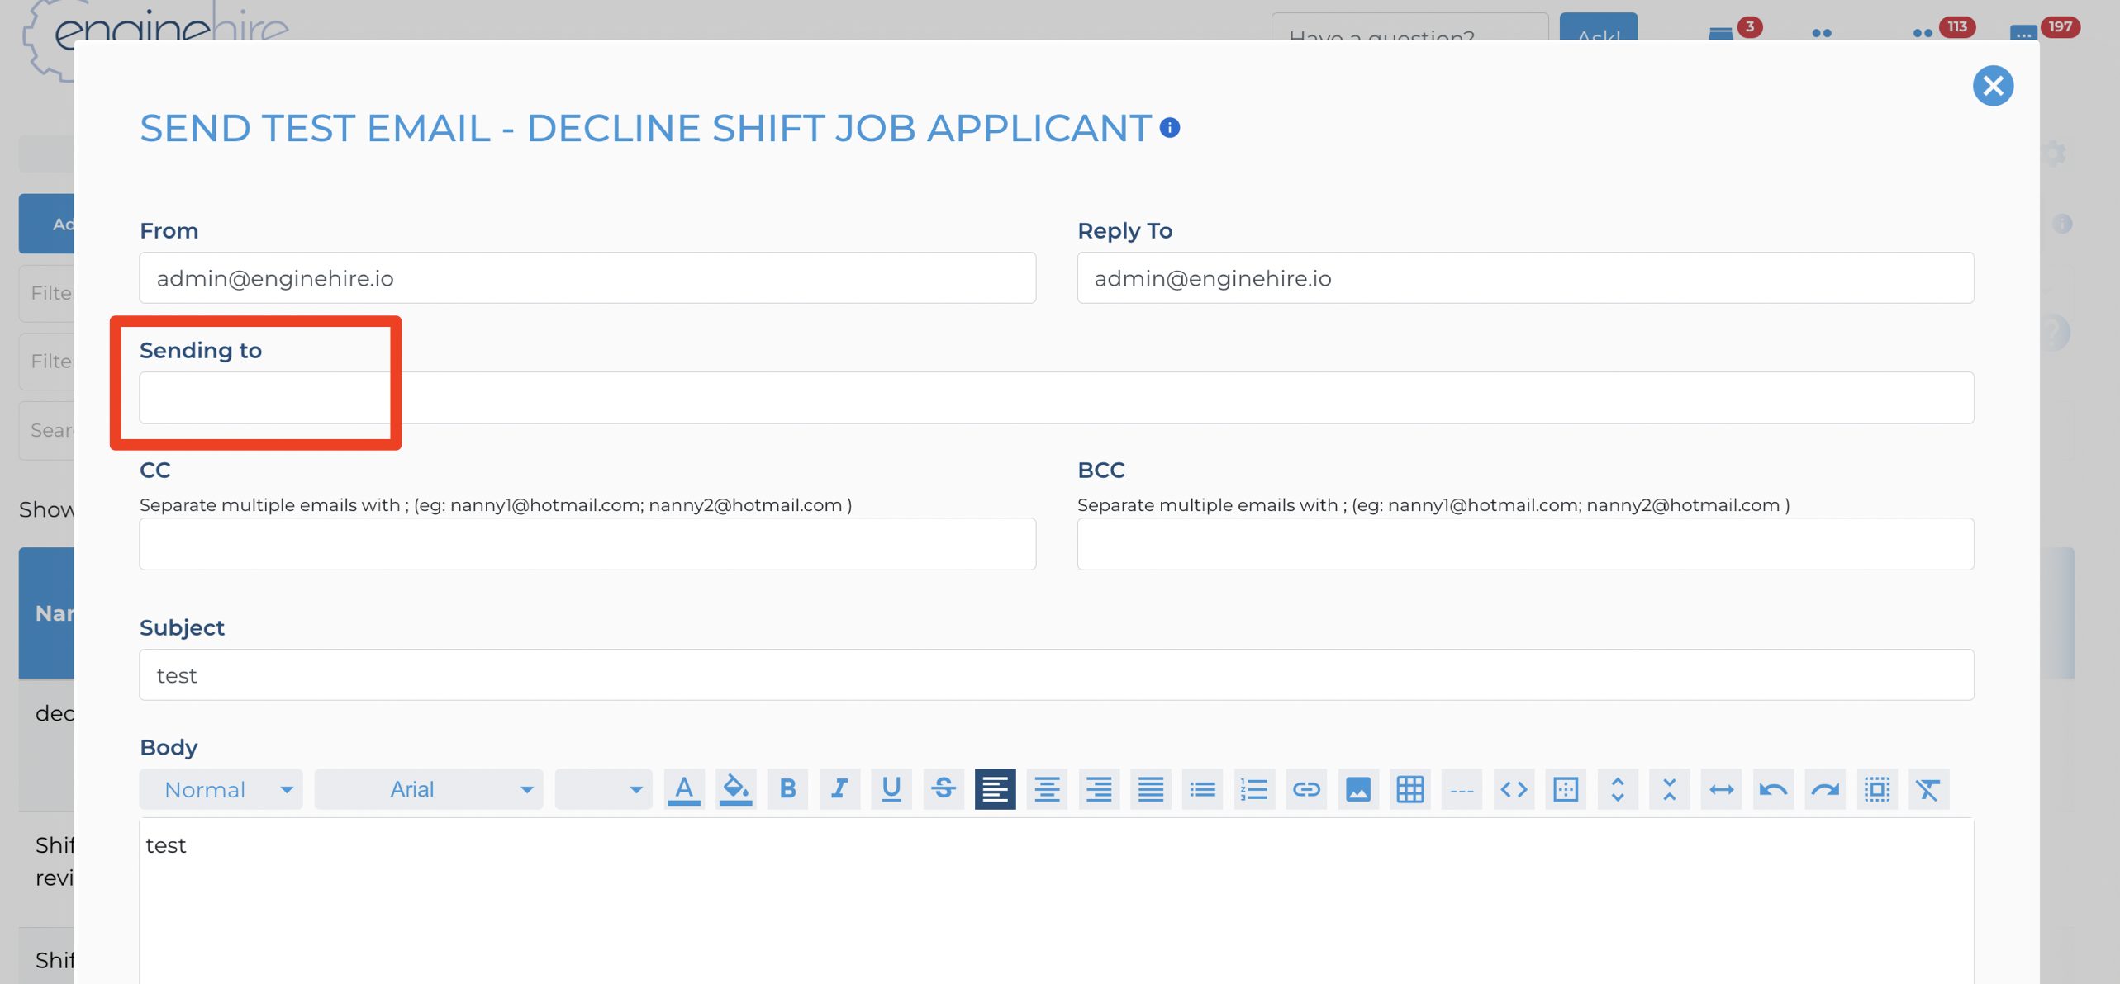Close the Send Test Email dialog

pyautogui.click(x=1992, y=86)
